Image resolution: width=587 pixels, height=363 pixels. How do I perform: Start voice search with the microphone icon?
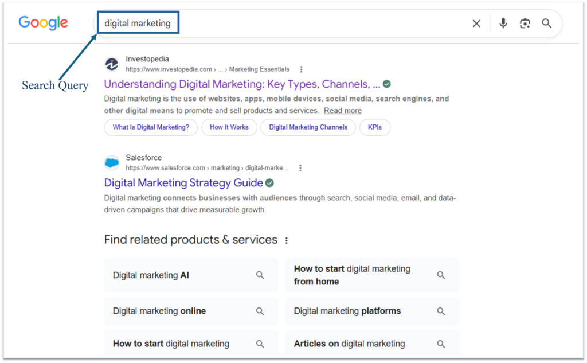(x=503, y=24)
